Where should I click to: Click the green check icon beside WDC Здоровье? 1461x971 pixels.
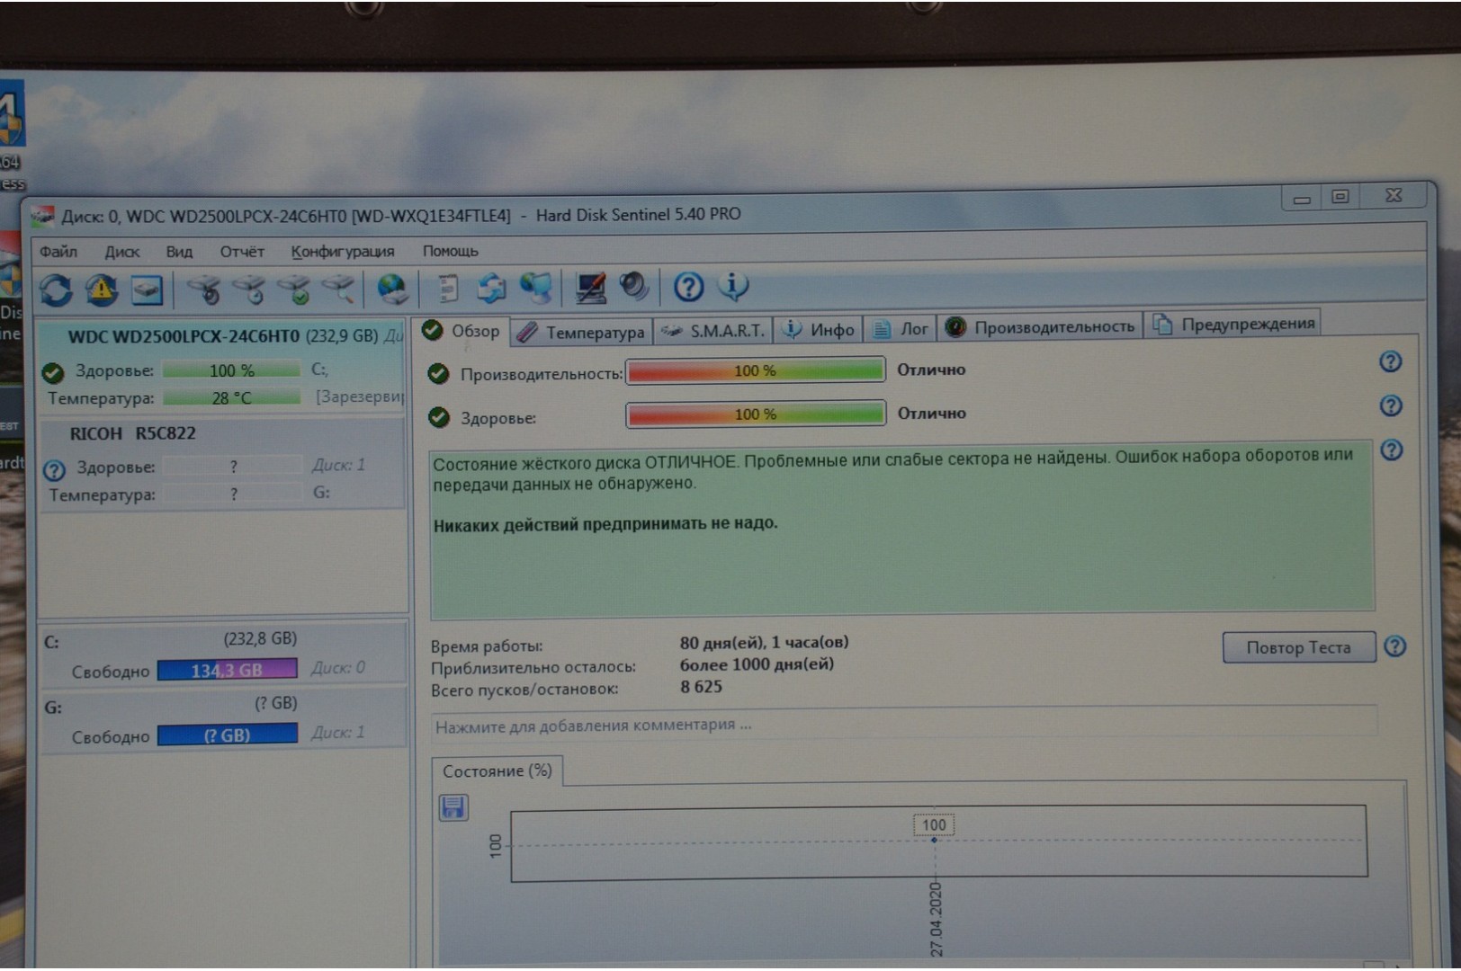pyautogui.click(x=53, y=372)
